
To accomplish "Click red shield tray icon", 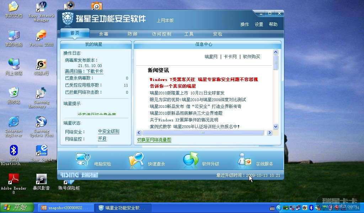I will 336,208.
